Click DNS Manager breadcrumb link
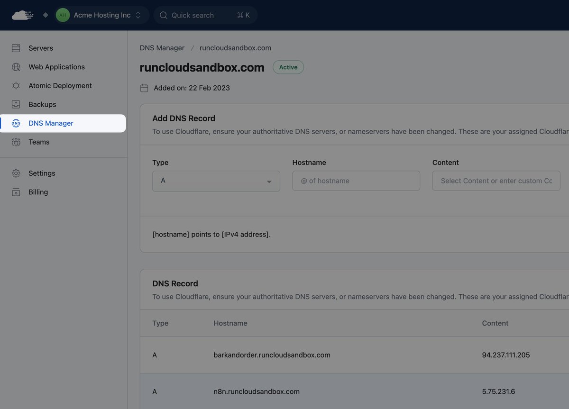Screen dimensions: 569x409 162,48
